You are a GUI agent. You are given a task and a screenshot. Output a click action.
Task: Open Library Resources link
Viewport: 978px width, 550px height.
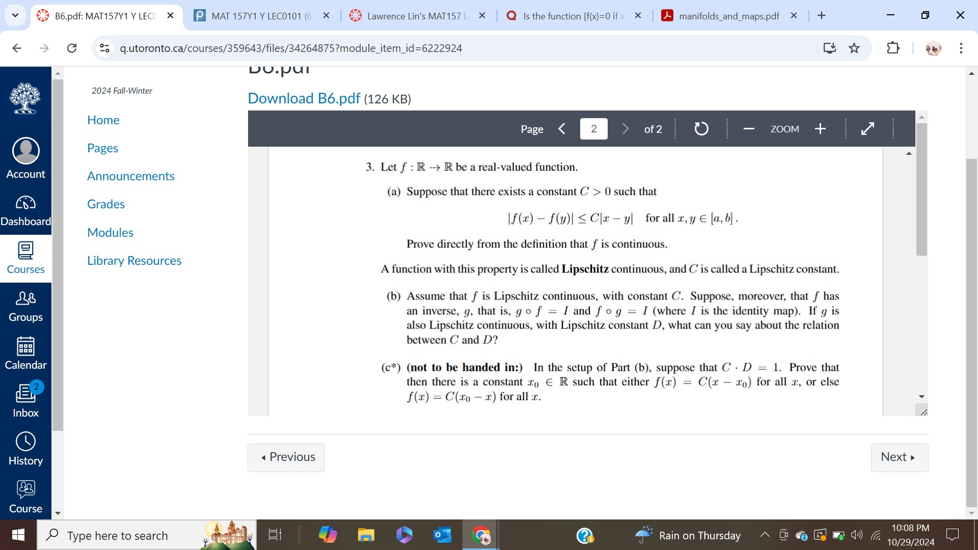pos(134,261)
